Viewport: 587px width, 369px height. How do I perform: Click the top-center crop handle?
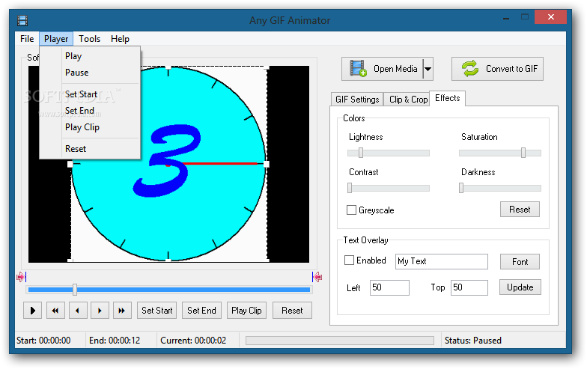[168, 67]
